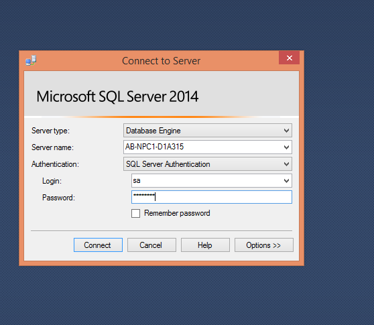374x325 pixels.
Task: Change the Authentication method dropdown
Action: pyautogui.click(x=208, y=164)
